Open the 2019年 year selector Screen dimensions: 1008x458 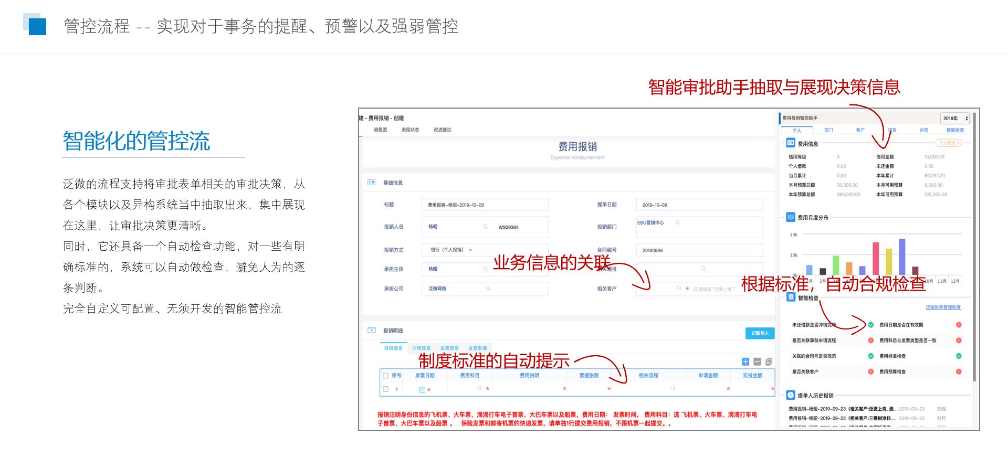[954, 119]
